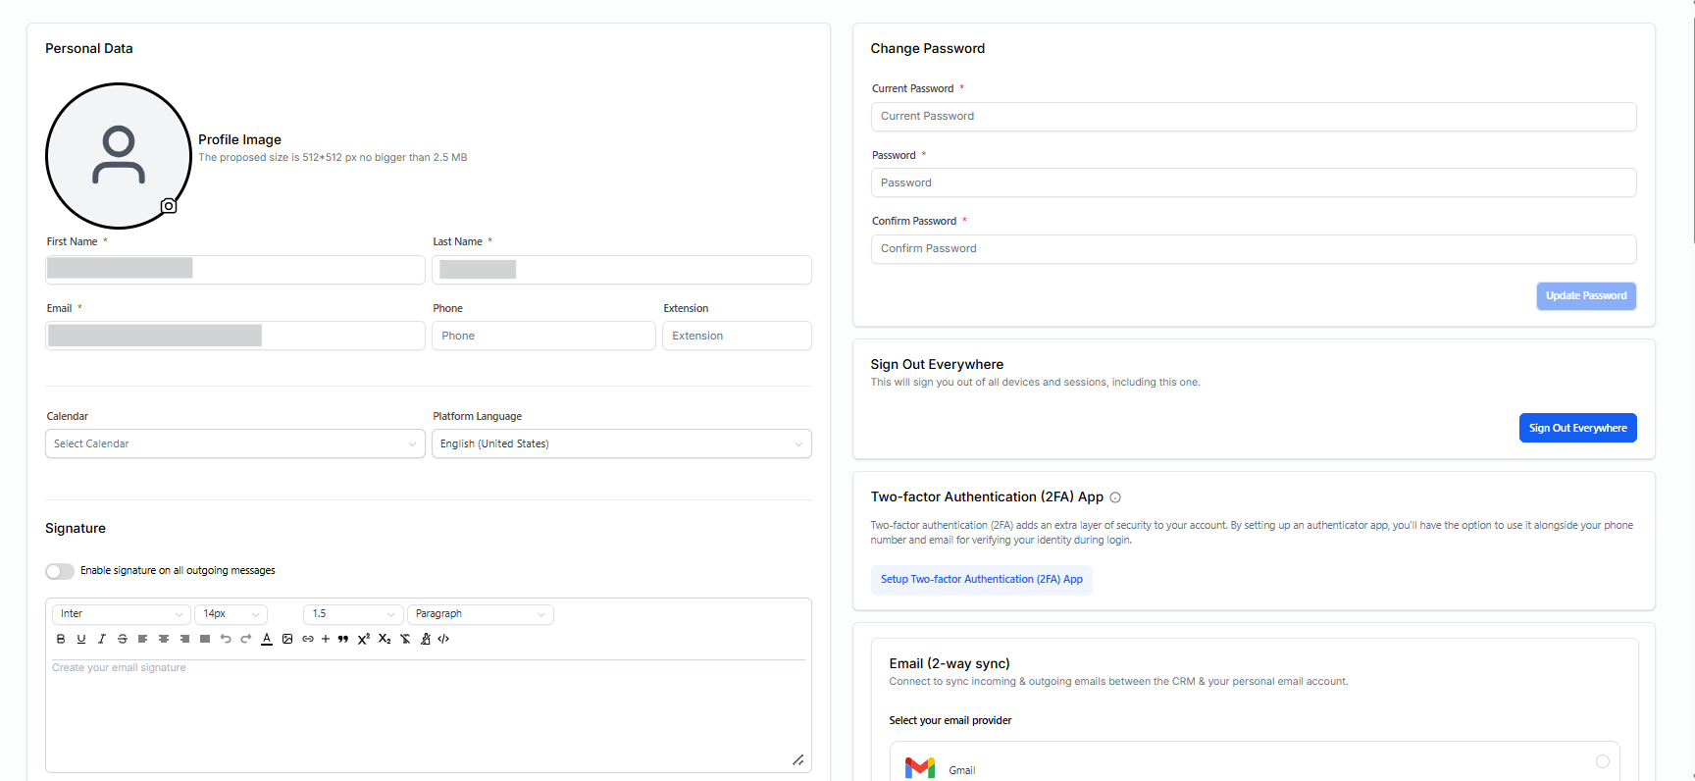The height and width of the screenshot is (781, 1695).
Task: Click the Sign Out Everywhere button
Action: tap(1577, 428)
